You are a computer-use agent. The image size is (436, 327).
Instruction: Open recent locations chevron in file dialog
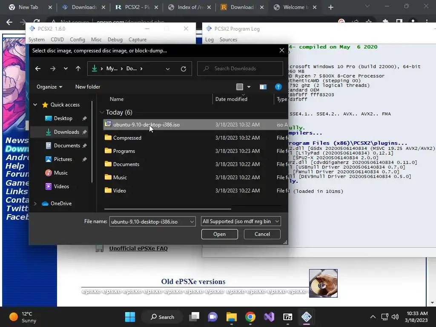coord(66,69)
